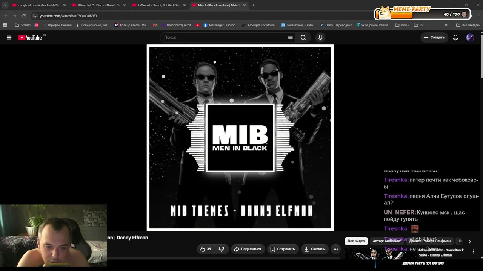Screen dimensions: 483x271
Task: Dislike the video with thumbs down
Action: [222, 249]
